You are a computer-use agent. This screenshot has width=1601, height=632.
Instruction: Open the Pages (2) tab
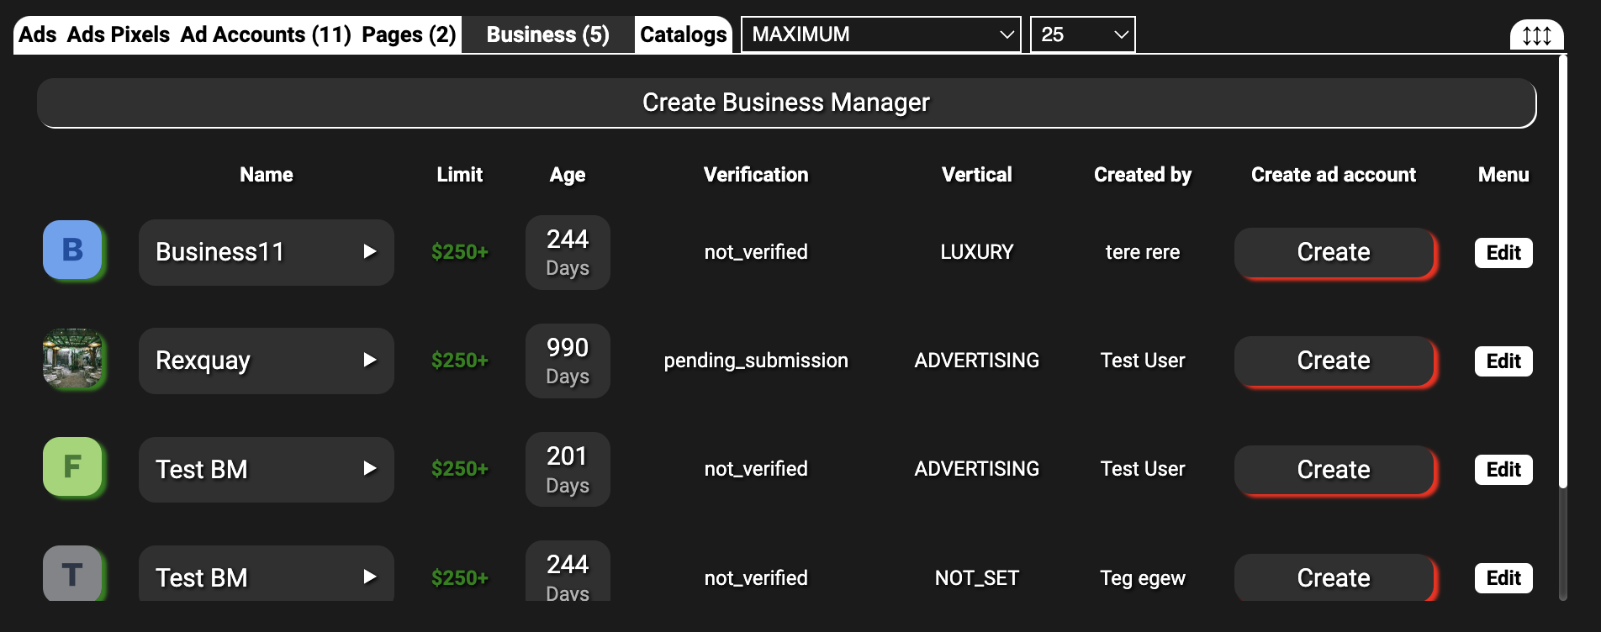[409, 34]
